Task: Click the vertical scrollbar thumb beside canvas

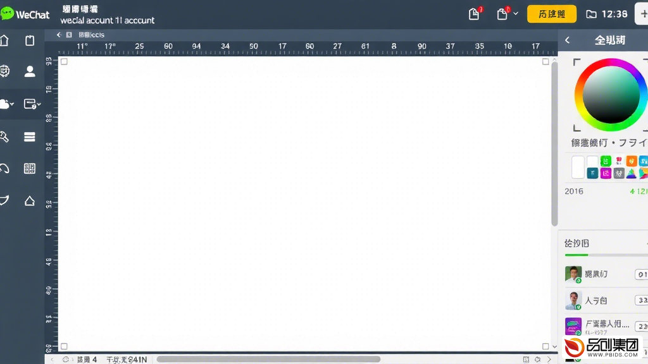Action: click(554, 145)
